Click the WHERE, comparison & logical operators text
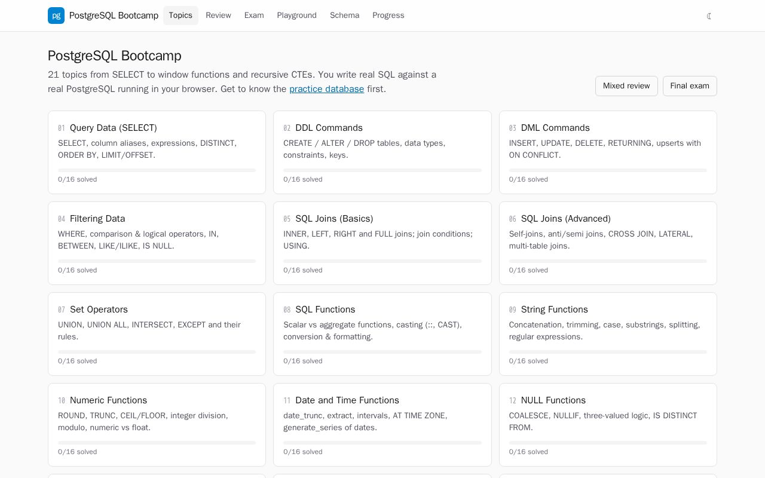 (x=139, y=240)
